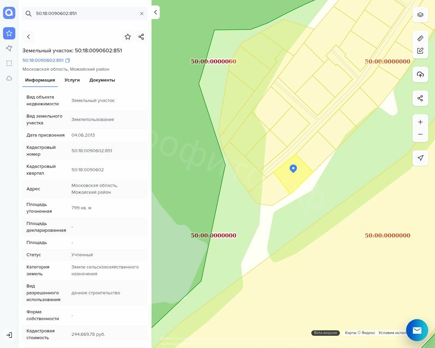The image size is (435, 348).
Task: Go back using the left arrow button
Action: [x=29, y=37]
